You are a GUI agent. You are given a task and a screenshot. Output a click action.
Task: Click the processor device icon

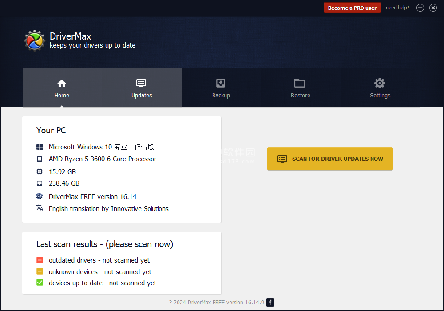click(40, 159)
